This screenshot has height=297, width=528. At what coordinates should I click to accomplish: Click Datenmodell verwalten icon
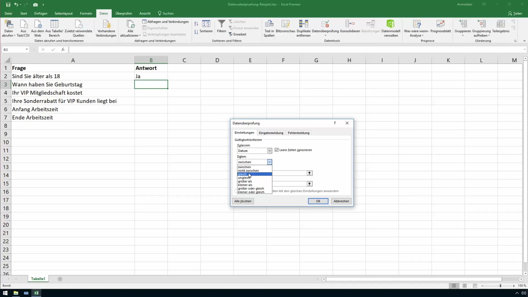[391, 28]
